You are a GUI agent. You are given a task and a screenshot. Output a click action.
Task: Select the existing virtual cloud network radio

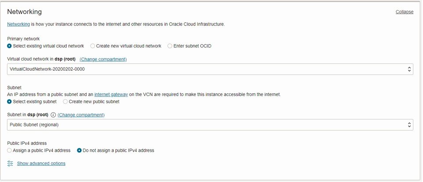click(9, 46)
